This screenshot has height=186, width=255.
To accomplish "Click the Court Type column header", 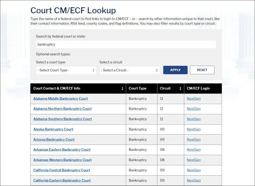I will (137, 89).
